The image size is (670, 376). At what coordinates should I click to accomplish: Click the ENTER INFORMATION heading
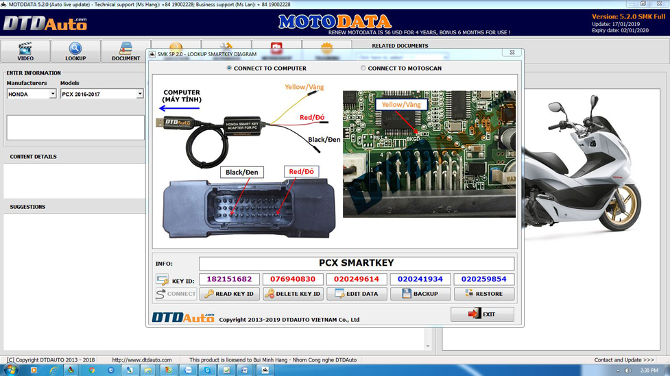coord(34,73)
